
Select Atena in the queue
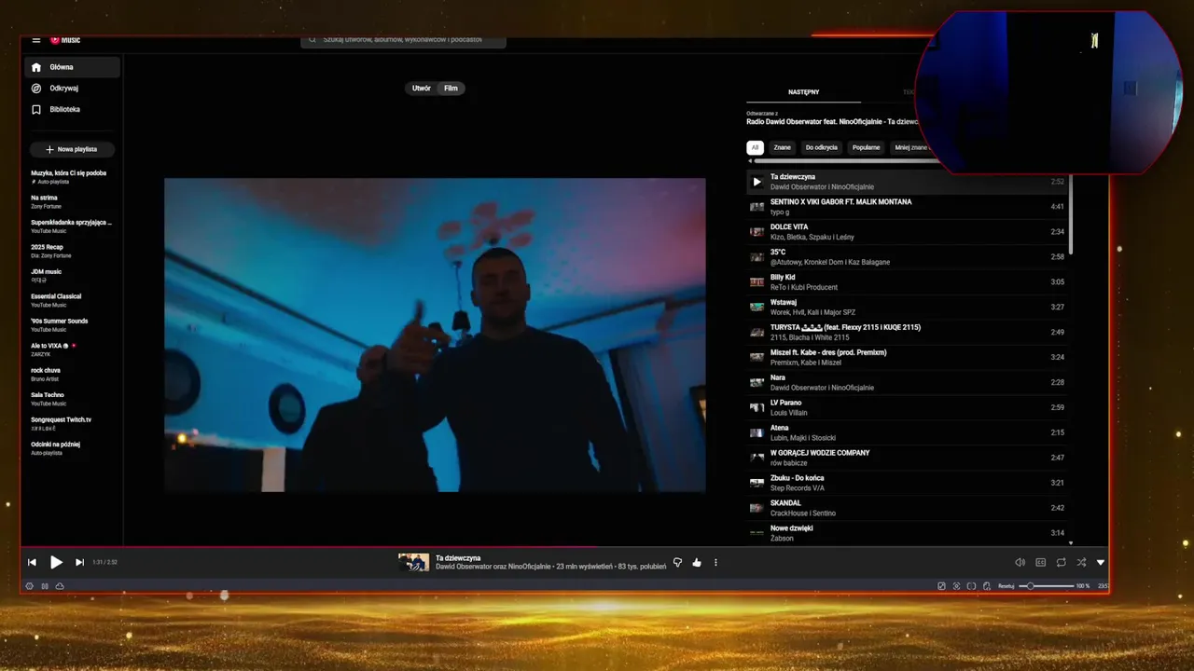[908, 433]
